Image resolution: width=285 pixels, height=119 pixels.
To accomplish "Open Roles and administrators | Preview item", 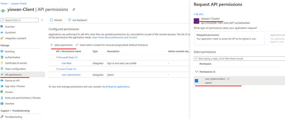I will (x=23, y=98).
